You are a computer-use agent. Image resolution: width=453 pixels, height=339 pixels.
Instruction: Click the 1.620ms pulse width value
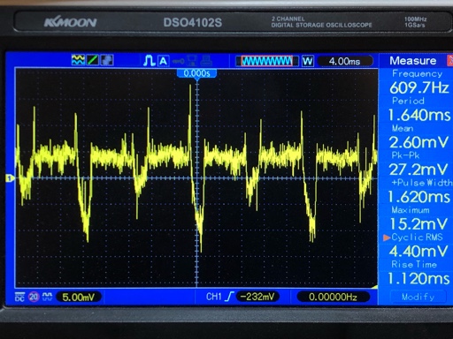(419, 197)
